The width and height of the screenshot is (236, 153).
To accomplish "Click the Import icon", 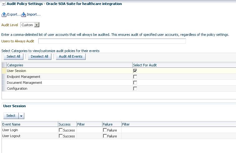I will click(x=24, y=15).
